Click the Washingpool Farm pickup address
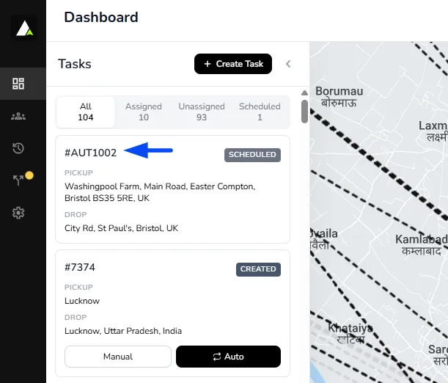This screenshot has width=448, height=383. [160, 192]
